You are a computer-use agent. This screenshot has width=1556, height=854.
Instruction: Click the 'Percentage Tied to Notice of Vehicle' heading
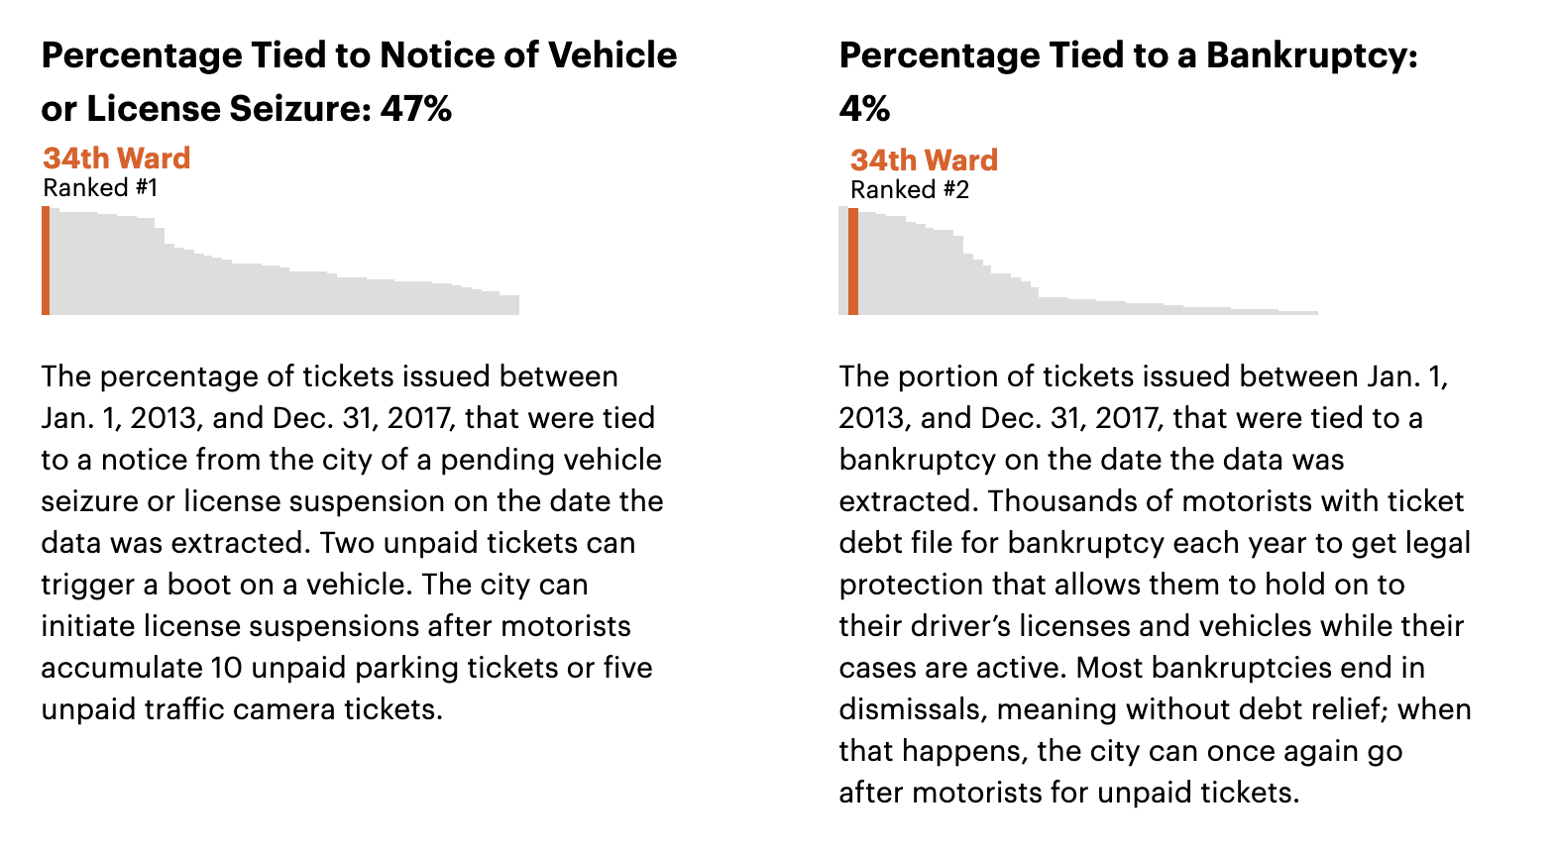pyautogui.click(x=359, y=55)
